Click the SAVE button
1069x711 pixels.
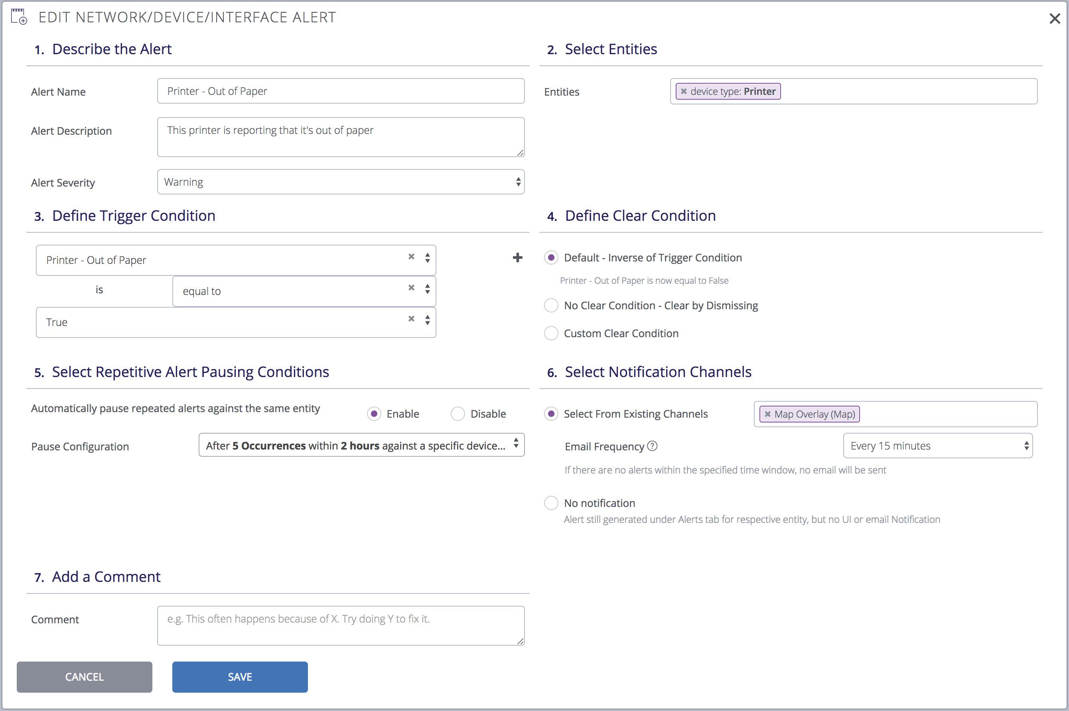[x=240, y=677]
